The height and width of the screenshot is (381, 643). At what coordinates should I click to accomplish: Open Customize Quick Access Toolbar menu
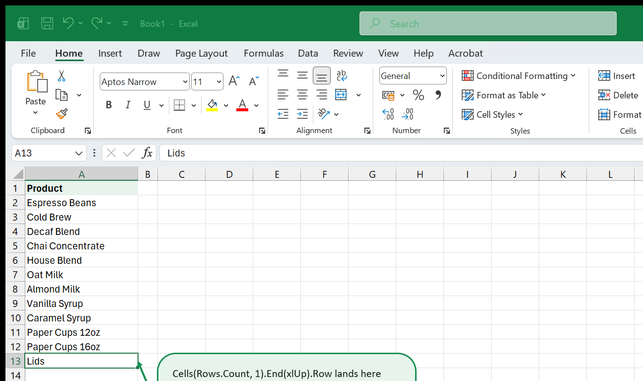click(x=125, y=23)
